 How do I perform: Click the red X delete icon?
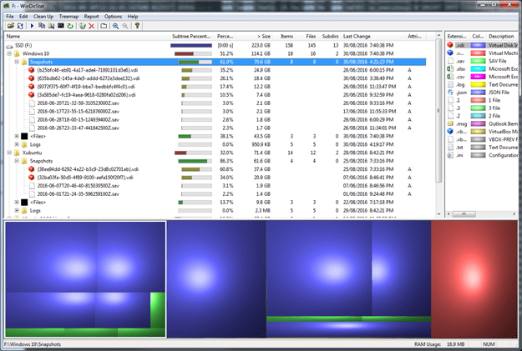[92, 26]
